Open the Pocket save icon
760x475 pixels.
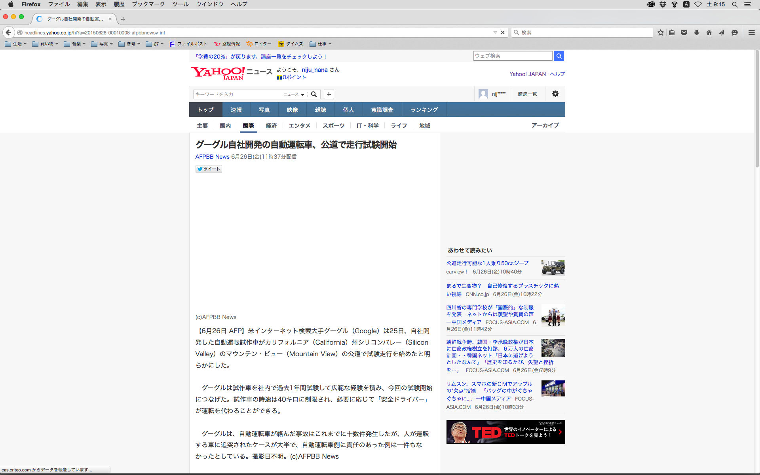[x=684, y=32]
